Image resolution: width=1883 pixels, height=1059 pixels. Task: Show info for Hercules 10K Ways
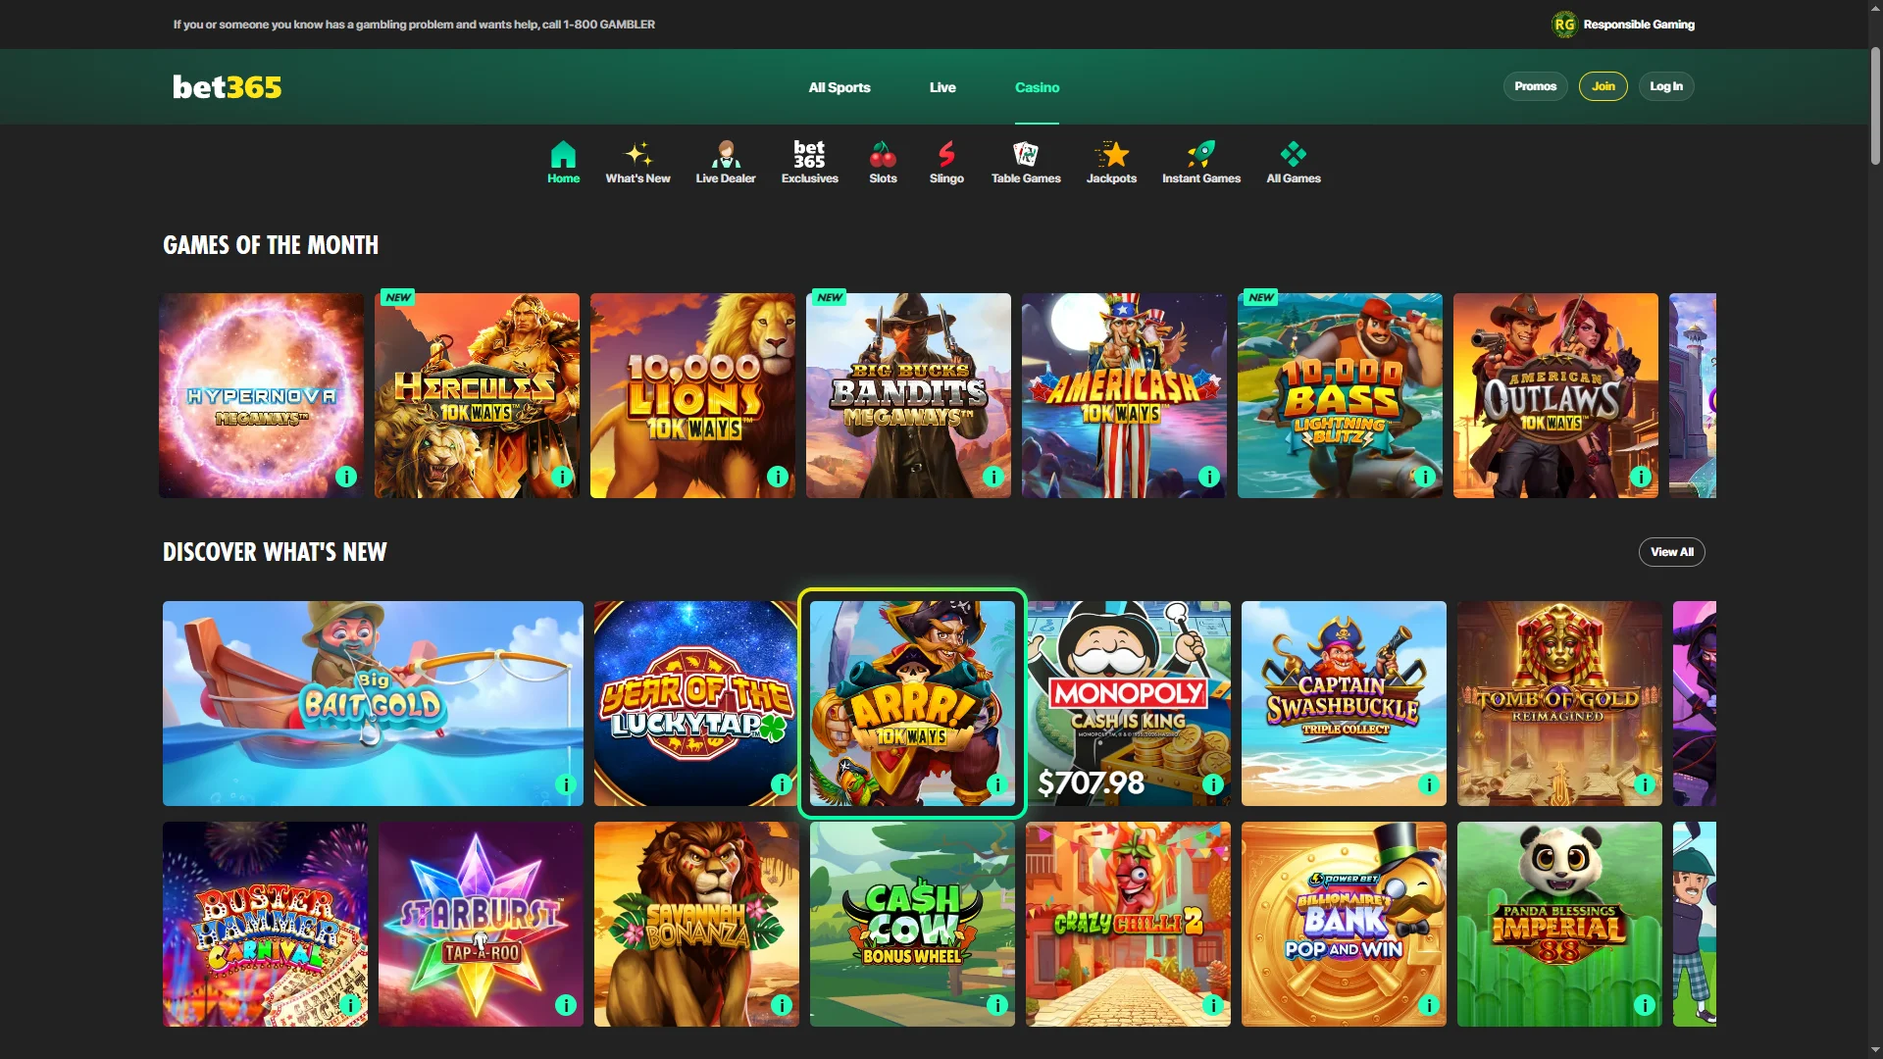(562, 477)
